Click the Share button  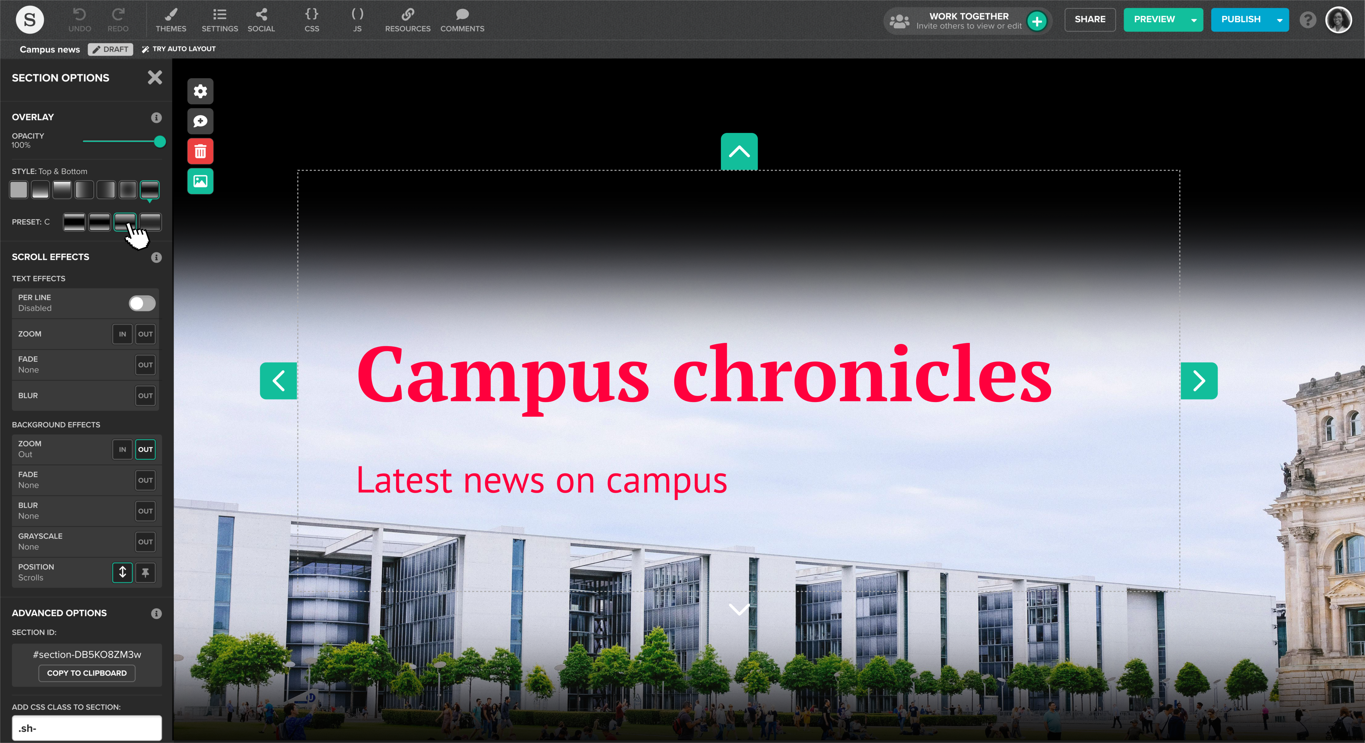(1089, 20)
